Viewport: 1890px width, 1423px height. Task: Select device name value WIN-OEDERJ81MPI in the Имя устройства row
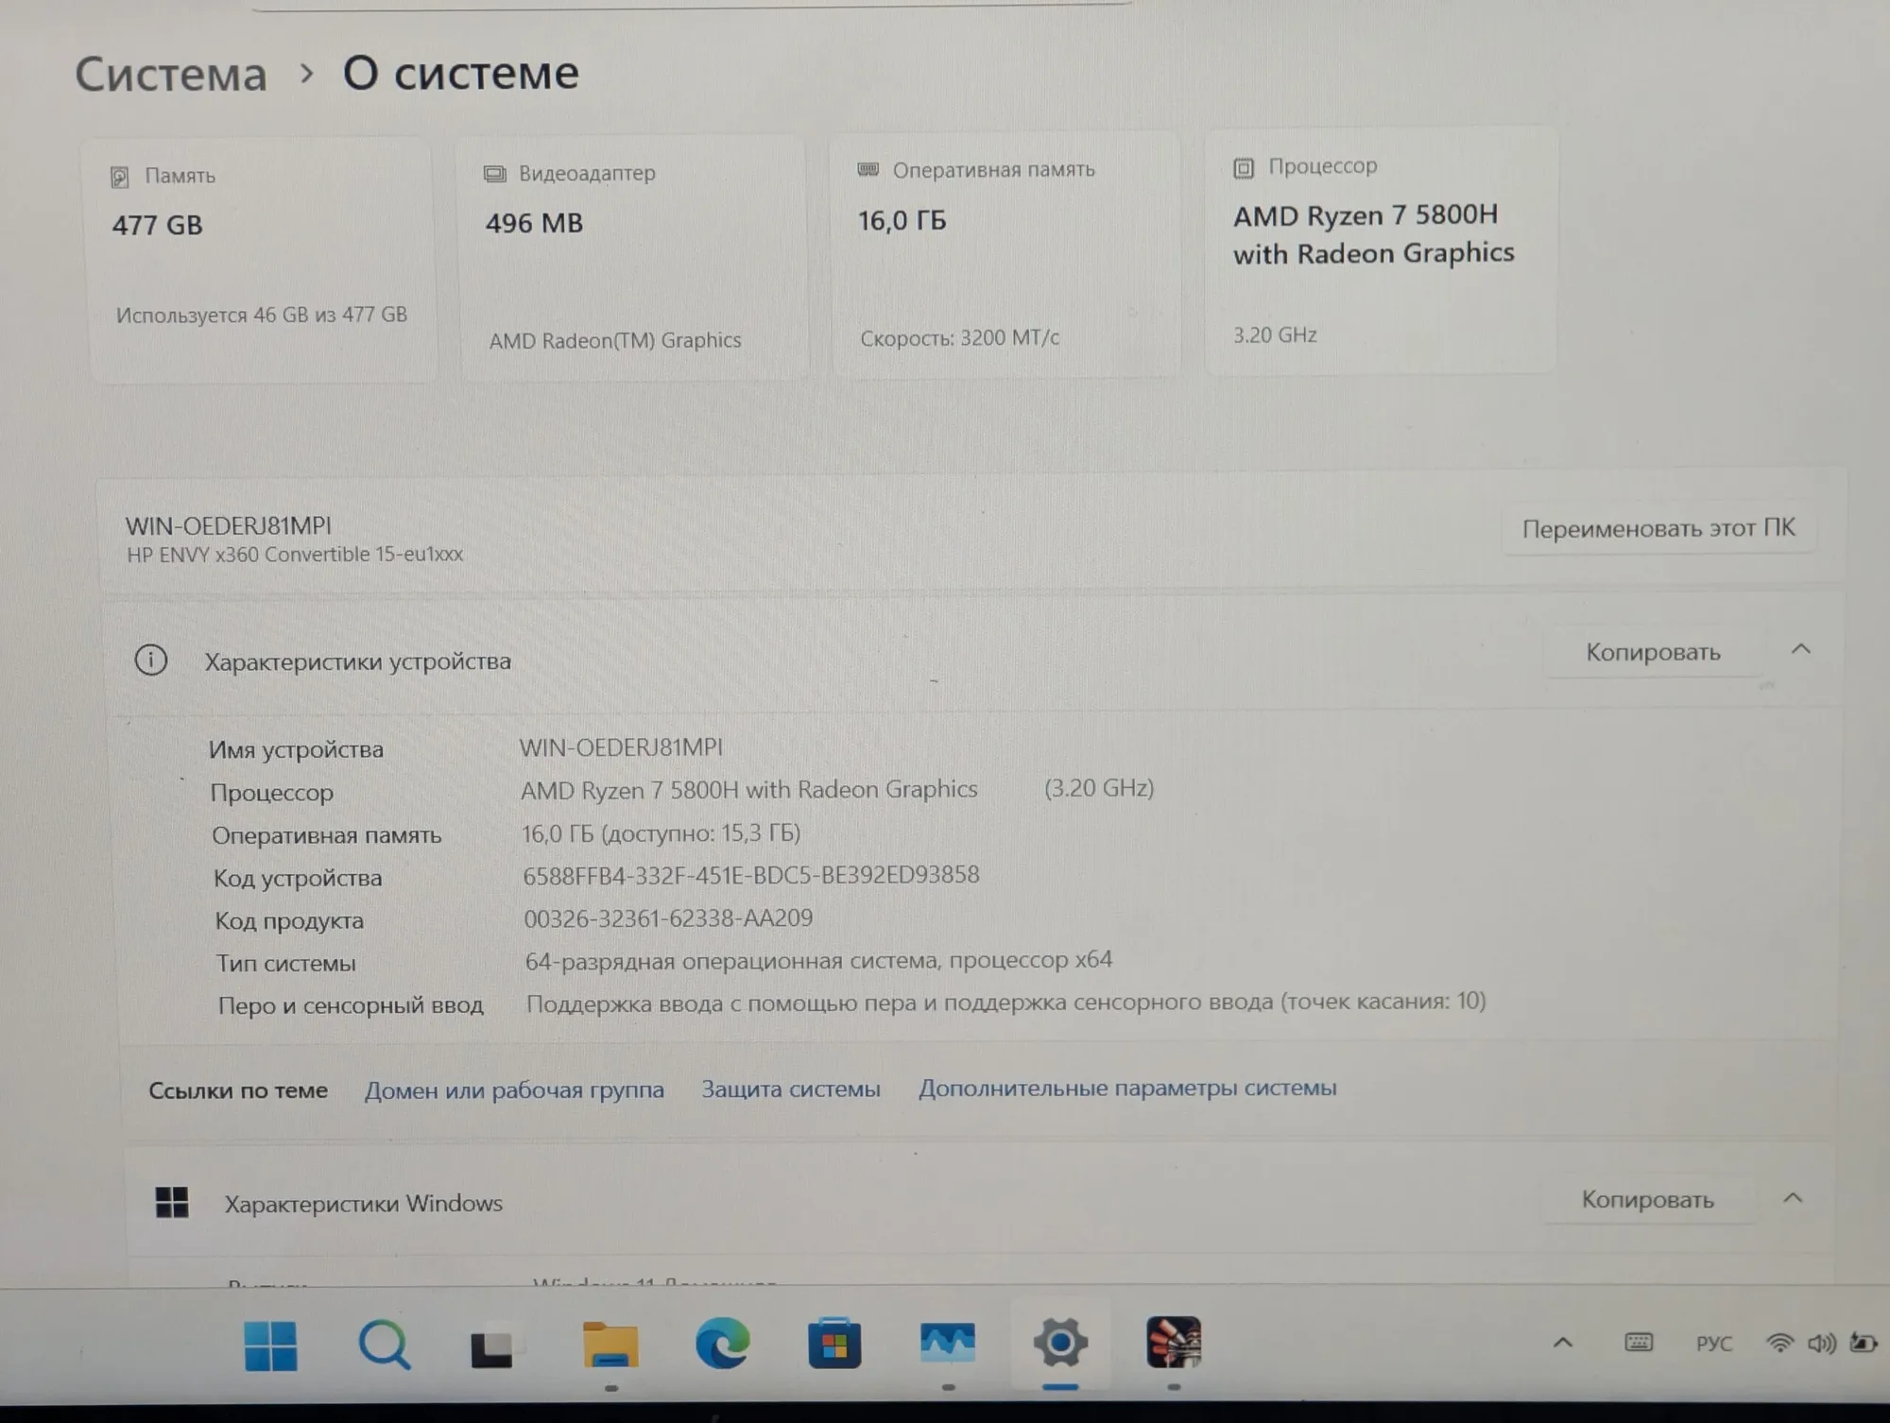(621, 747)
